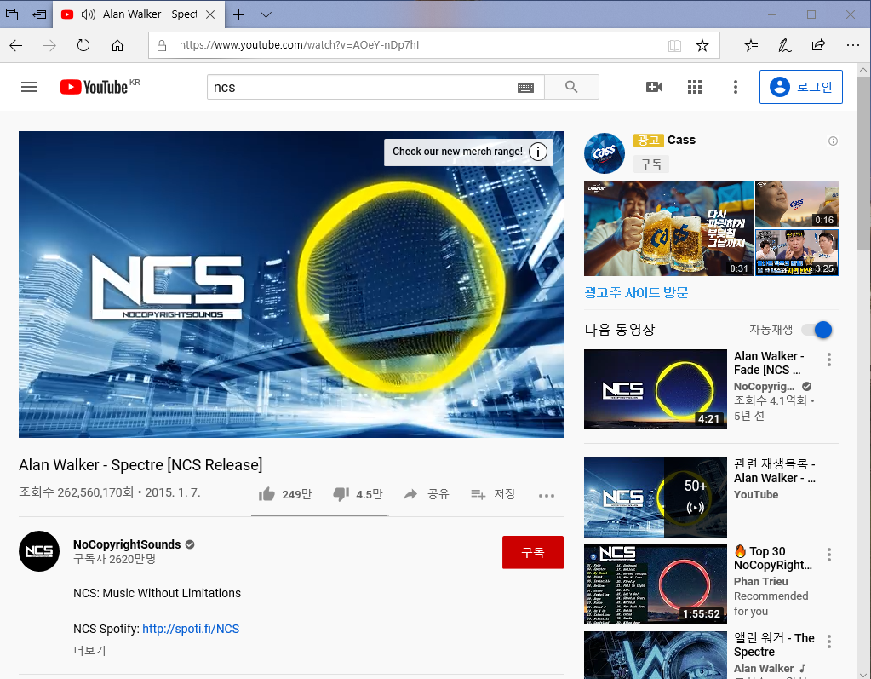Expand description with 더보기
Image resolution: width=871 pixels, height=679 pixels.
click(x=89, y=651)
